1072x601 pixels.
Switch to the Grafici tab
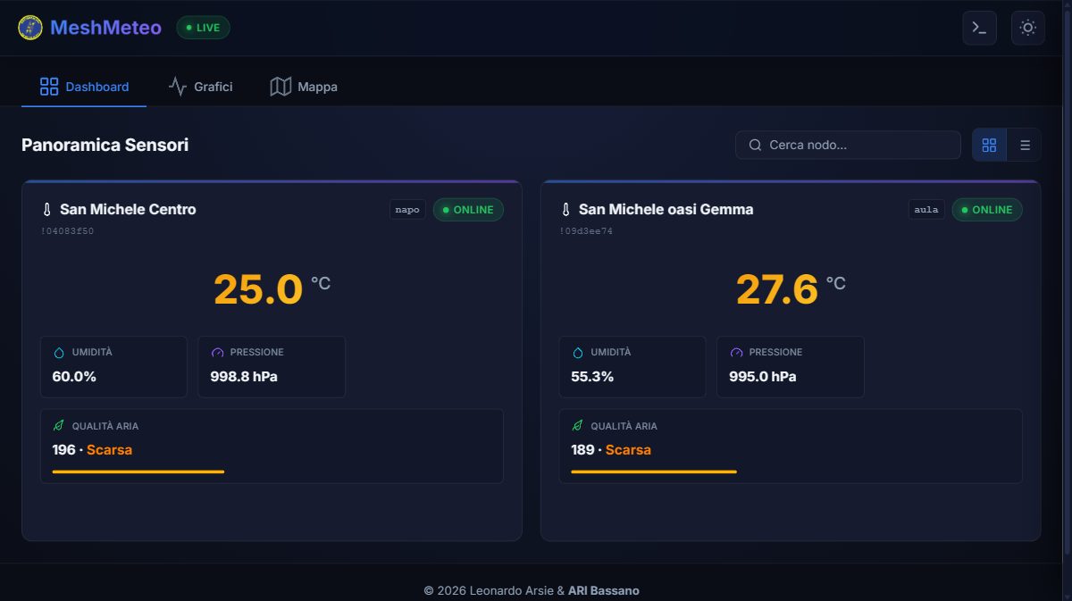(x=200, y=87)
